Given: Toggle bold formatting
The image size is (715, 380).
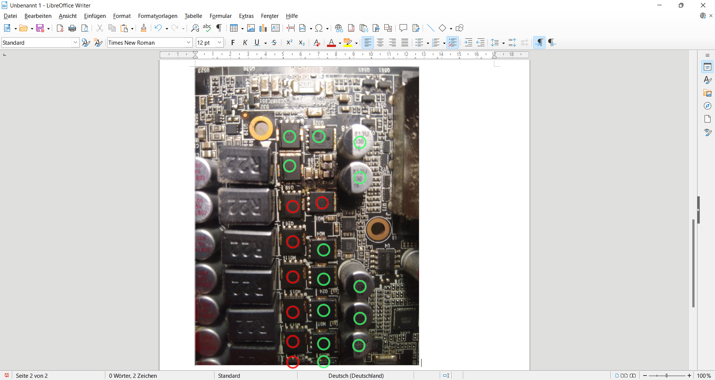Looking at the screenshot, I should pos(233,42).
